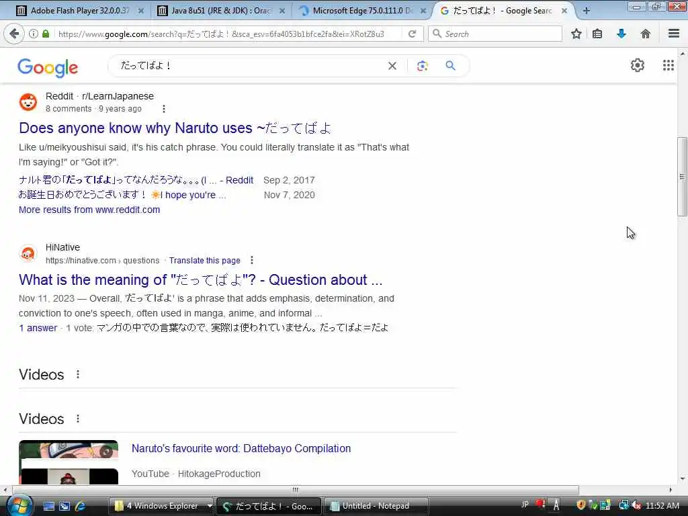Open the ナルト君の「だってばよ」 Reddit sublink

coord(136,180)
